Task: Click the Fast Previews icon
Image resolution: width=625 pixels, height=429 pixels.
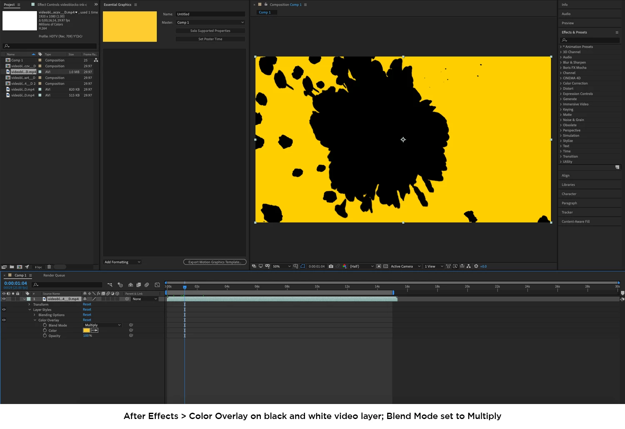Action: coord(455,266)
